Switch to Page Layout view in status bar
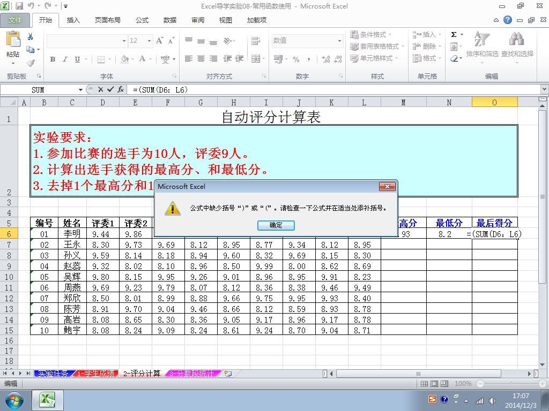 point(434,384)
